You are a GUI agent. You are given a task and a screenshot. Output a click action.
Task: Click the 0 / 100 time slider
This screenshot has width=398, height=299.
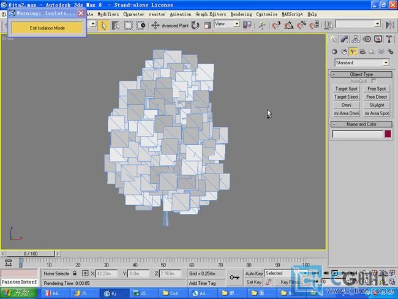coord(30,253)
